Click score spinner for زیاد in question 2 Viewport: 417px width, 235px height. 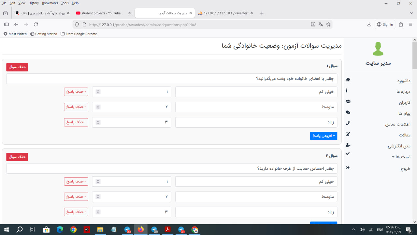click(x=98, y=212)
